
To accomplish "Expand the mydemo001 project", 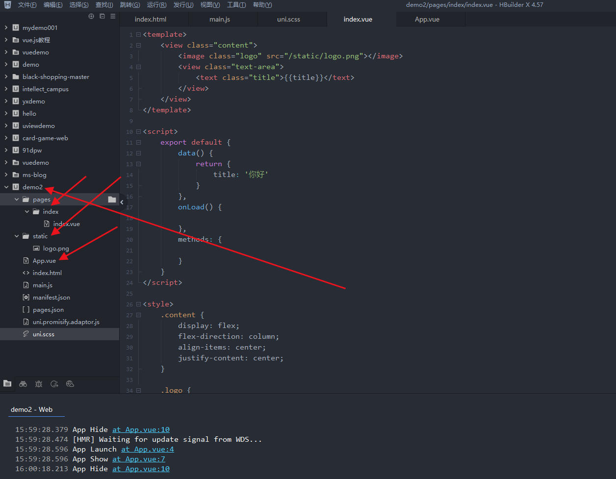I will click(6, 28).
